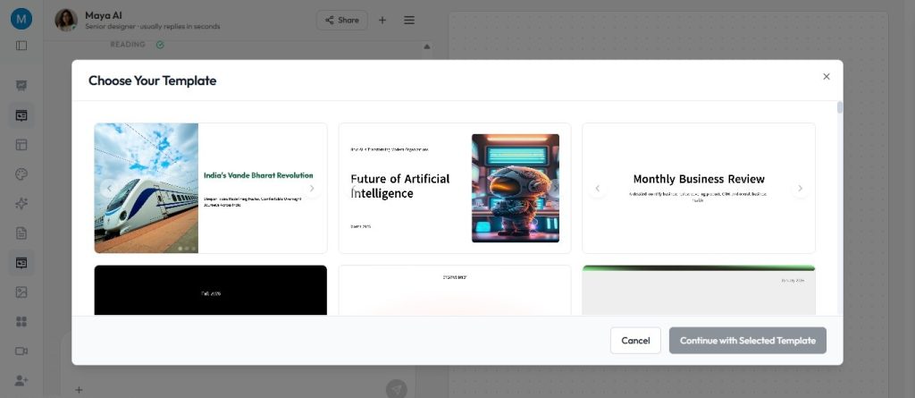Open the apps grid sidebar icon
915x398 pixels.
[21, 321]
